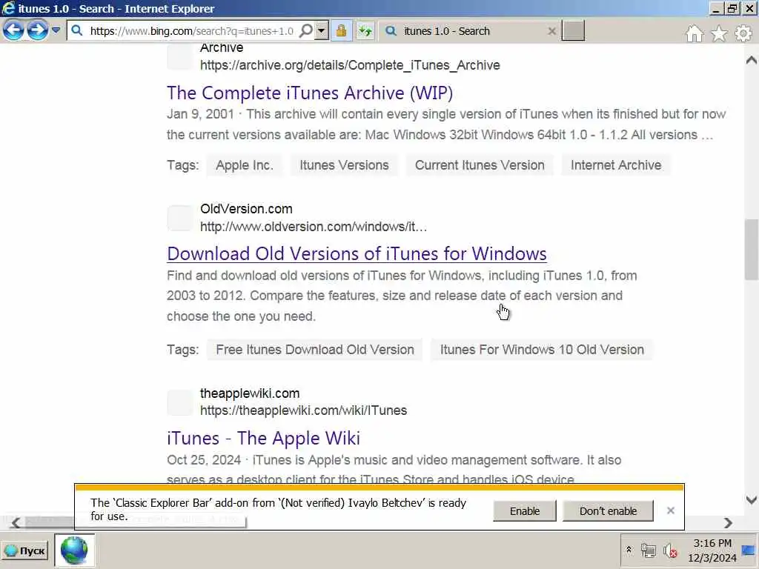Go forward with the Forward arrow button
Viewport: 759px width, 569px height.
pyautogui.click(x=38, y=30)
